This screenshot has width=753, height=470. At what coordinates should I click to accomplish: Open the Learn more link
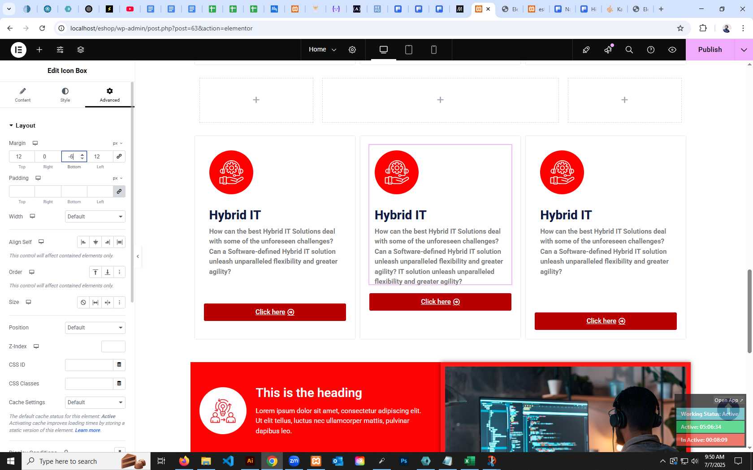pyautogui.click(x=87, y=430)
